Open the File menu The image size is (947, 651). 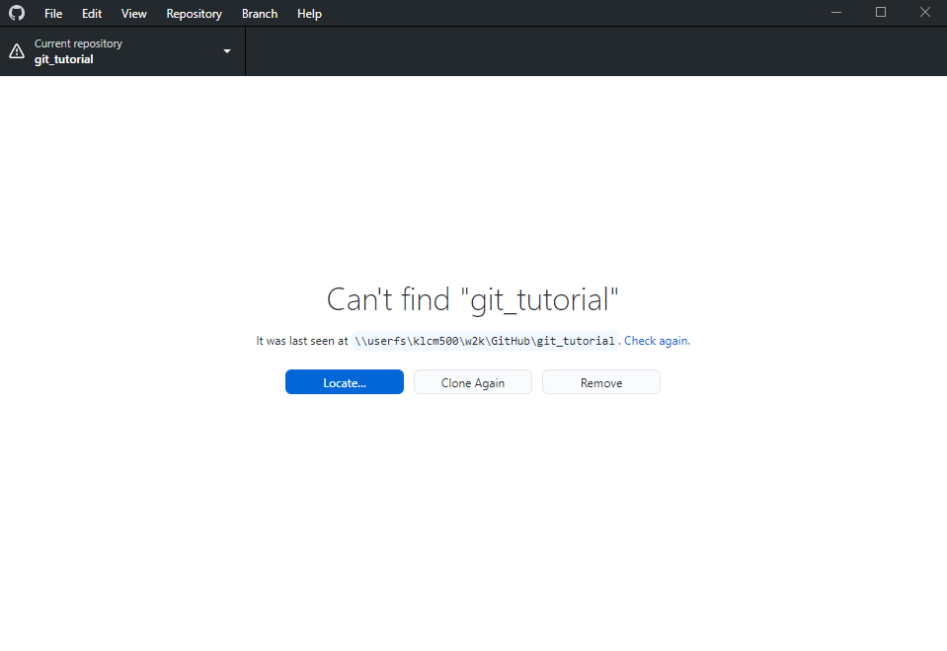(x=53, y=13)
